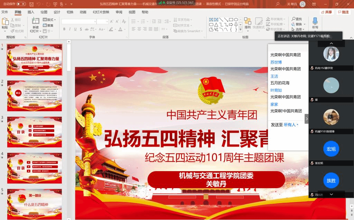Toggle Strikethrough (abc) formatting
Viewport: 354px width, 220px height.
86,29
